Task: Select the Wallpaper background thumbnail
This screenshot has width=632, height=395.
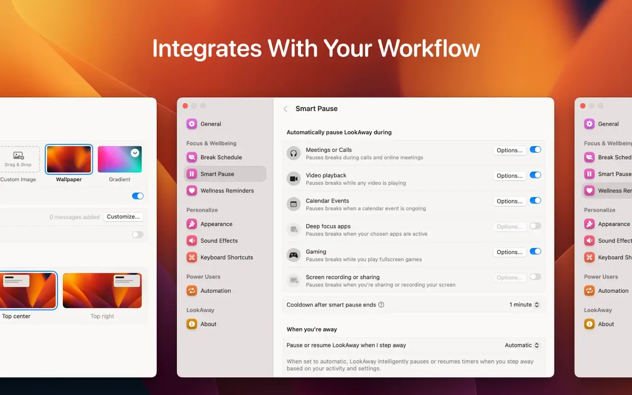Action: [x=69, y=159]
